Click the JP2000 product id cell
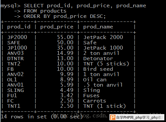 pyautogui.click(x=17, y=37)
